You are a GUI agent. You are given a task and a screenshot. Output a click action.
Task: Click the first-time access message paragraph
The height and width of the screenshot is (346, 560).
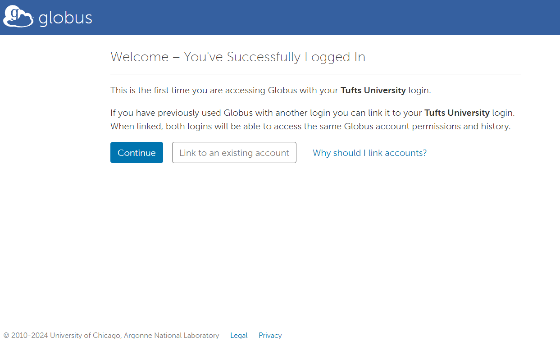(269, 90)
